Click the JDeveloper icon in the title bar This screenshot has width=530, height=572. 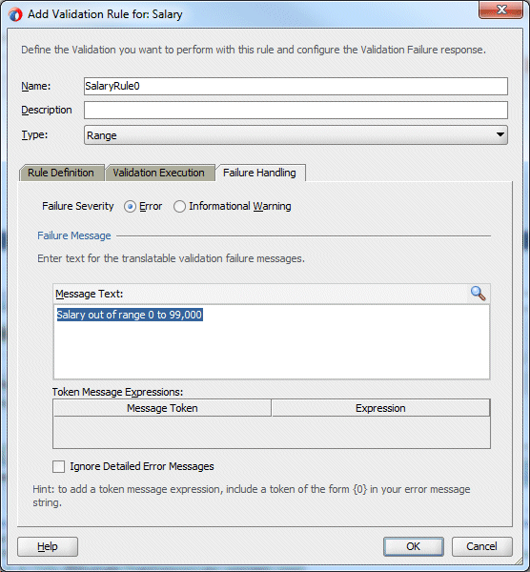click(15, 14)
